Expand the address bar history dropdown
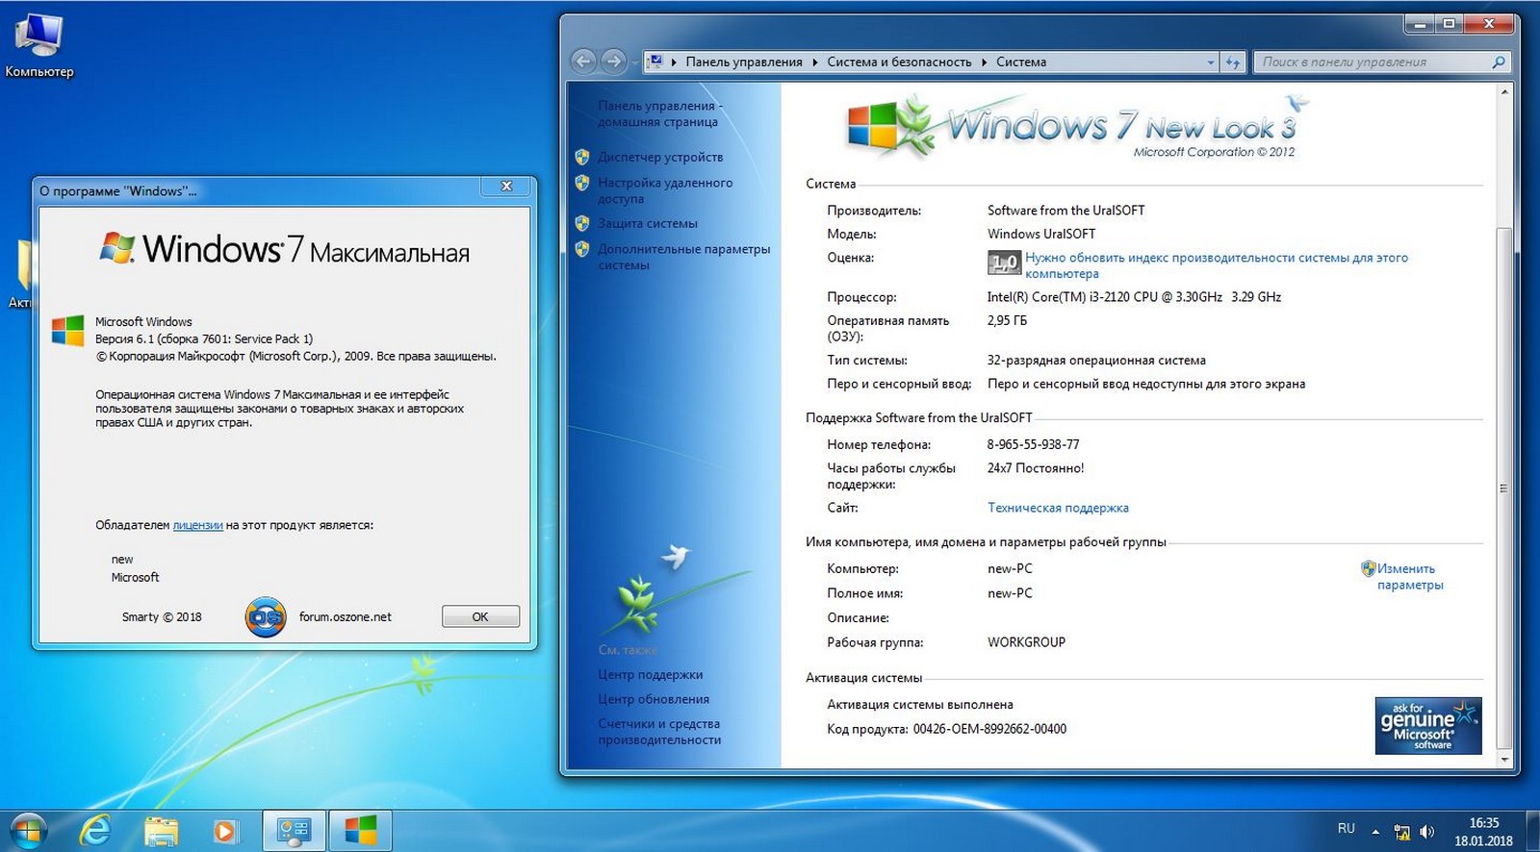Viewport: 1540px width, 852px height. point(1211,63)
